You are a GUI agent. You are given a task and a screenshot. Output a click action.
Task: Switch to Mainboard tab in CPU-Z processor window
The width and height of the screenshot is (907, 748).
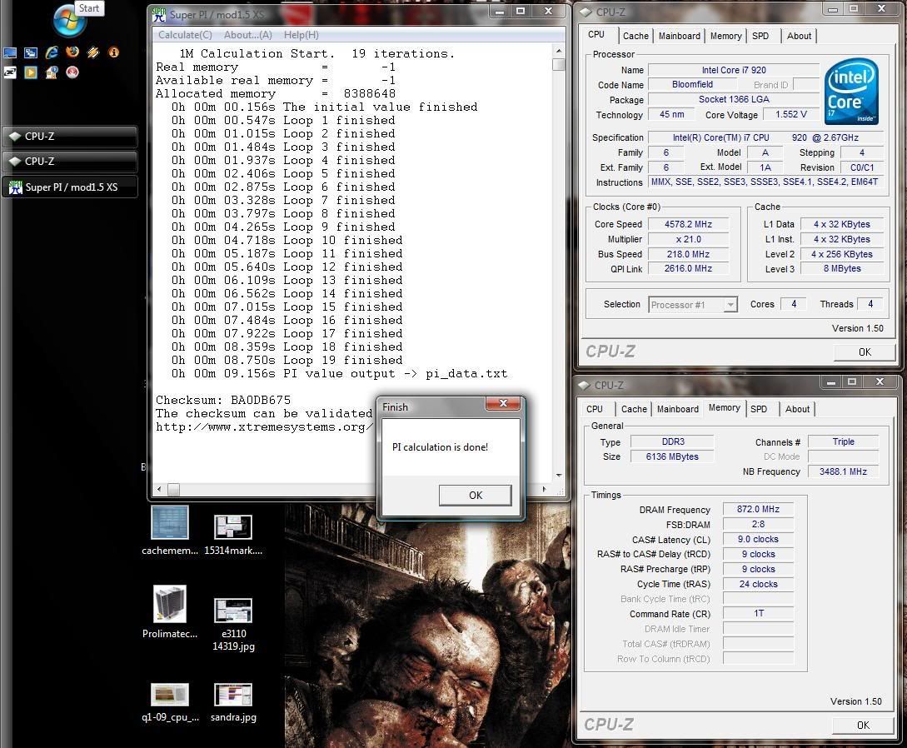679,36
